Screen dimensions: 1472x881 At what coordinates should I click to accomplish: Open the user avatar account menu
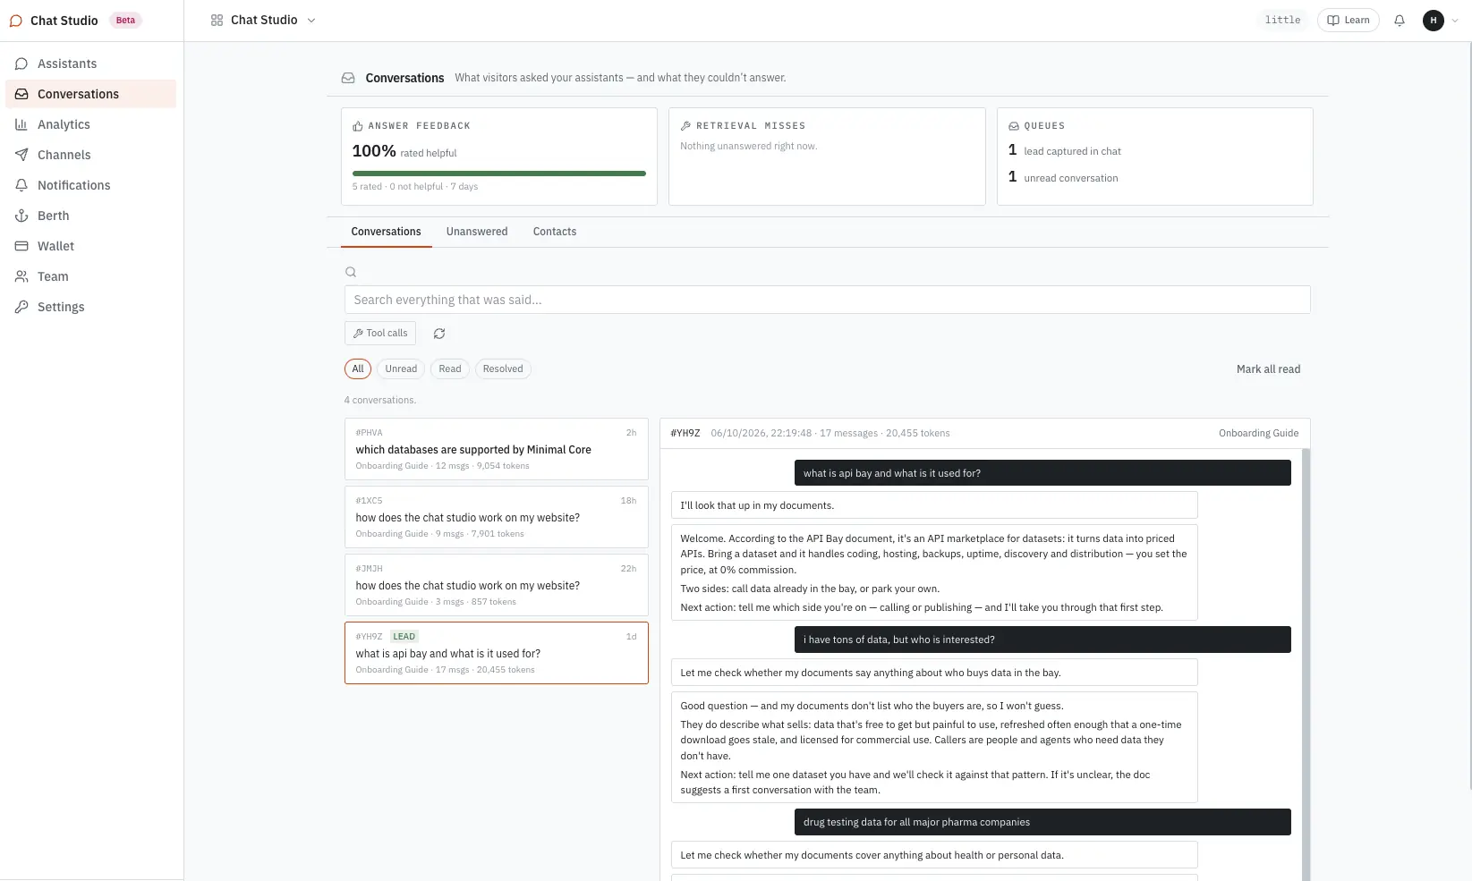[1434, 21]
